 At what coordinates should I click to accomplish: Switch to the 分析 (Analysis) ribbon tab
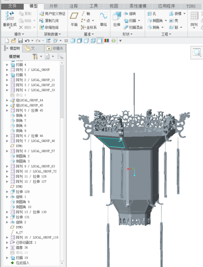tap(53, 6)
